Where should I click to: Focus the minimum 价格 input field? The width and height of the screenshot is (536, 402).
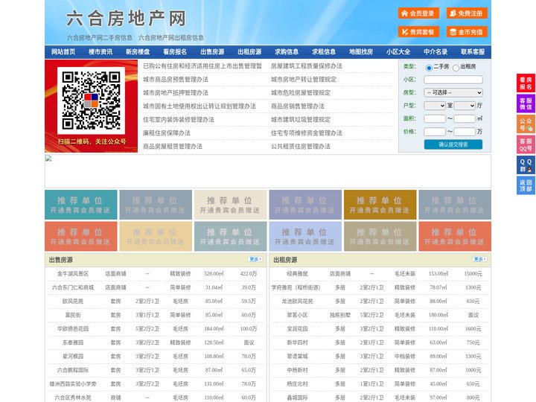(435, 132)
